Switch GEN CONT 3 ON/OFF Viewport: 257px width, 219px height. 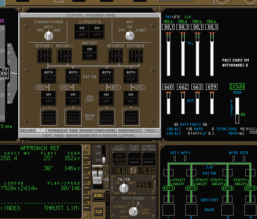tap(106, 98)
